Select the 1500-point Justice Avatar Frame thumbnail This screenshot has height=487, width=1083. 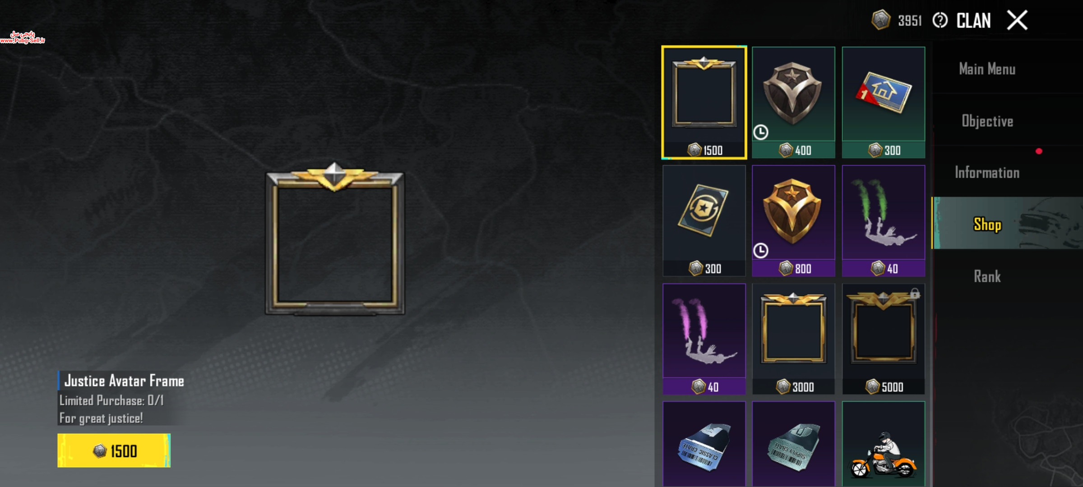coord(704,102)
